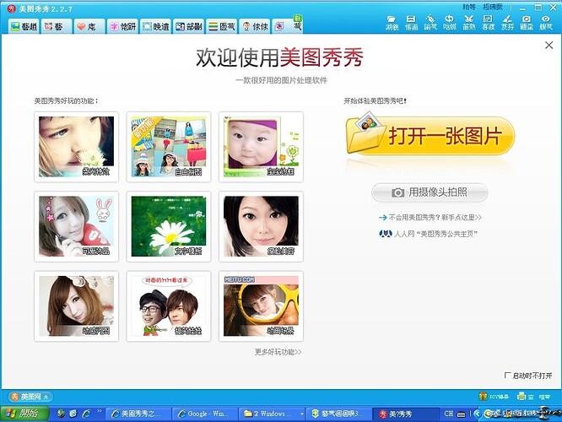Screen dimensions: 562x422
Task: Click the big yellow 打开一张图片 button
Action: tap(430, 135)
